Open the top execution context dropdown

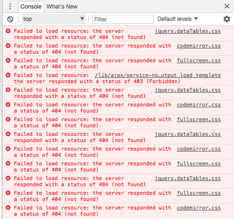click(54, 19)
